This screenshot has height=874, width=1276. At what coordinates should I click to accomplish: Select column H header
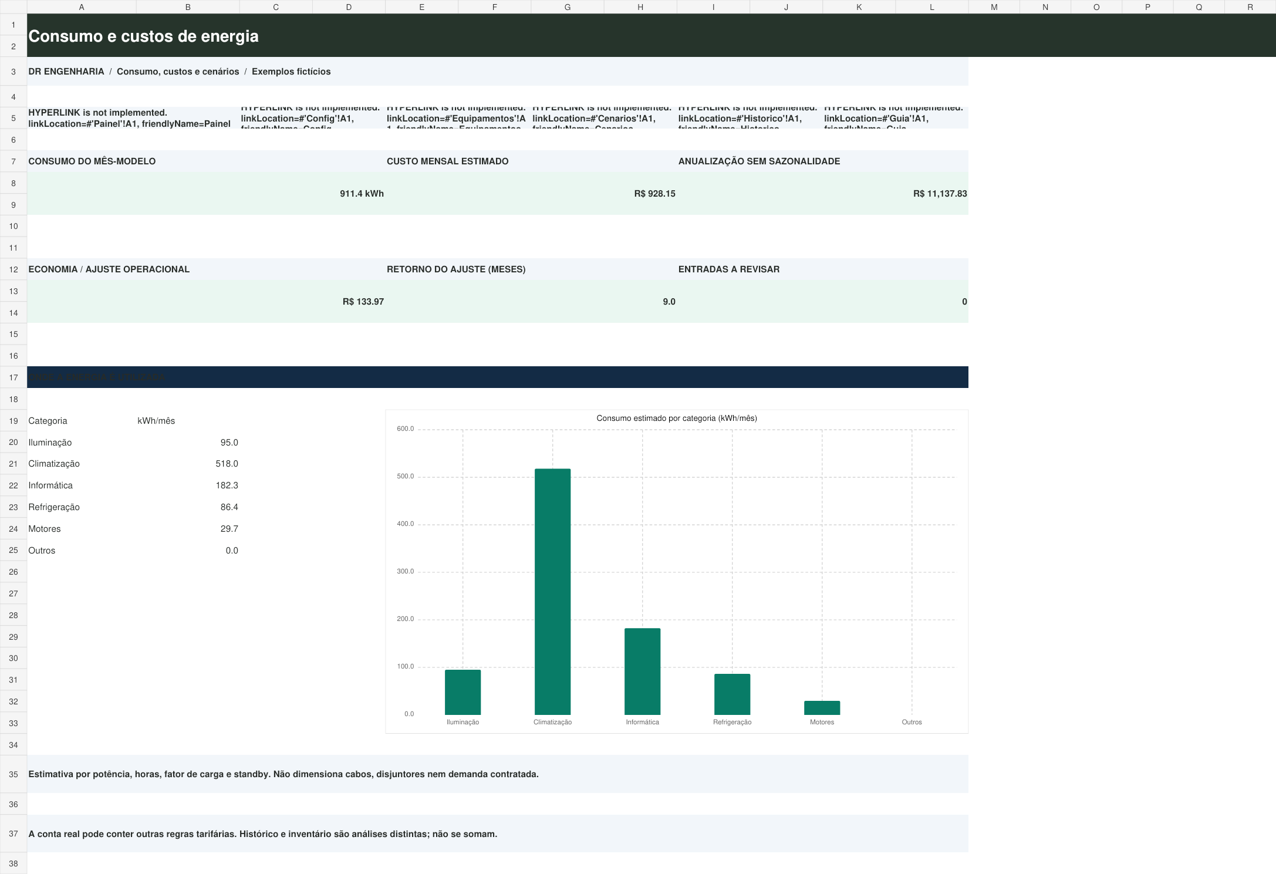click(x=640, y=7)
